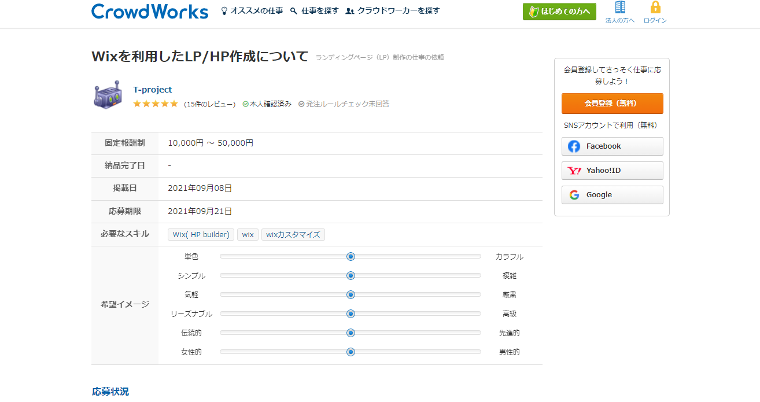Click the 固定報酬制 row label
Image resolution: width=760 pixels, height=402 pixels.
point(125,143)
